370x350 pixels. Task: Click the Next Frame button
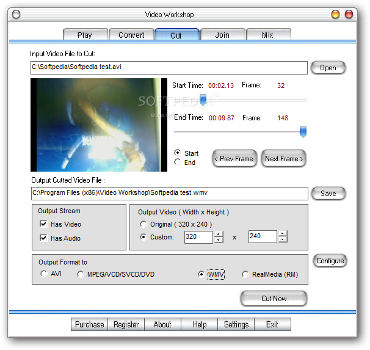pos(284,159)
